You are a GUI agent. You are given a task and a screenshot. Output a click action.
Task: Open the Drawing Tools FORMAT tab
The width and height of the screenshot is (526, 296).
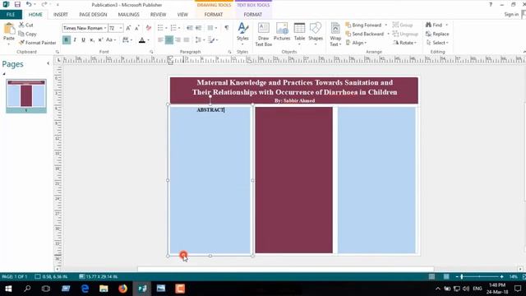coord(214,15)
